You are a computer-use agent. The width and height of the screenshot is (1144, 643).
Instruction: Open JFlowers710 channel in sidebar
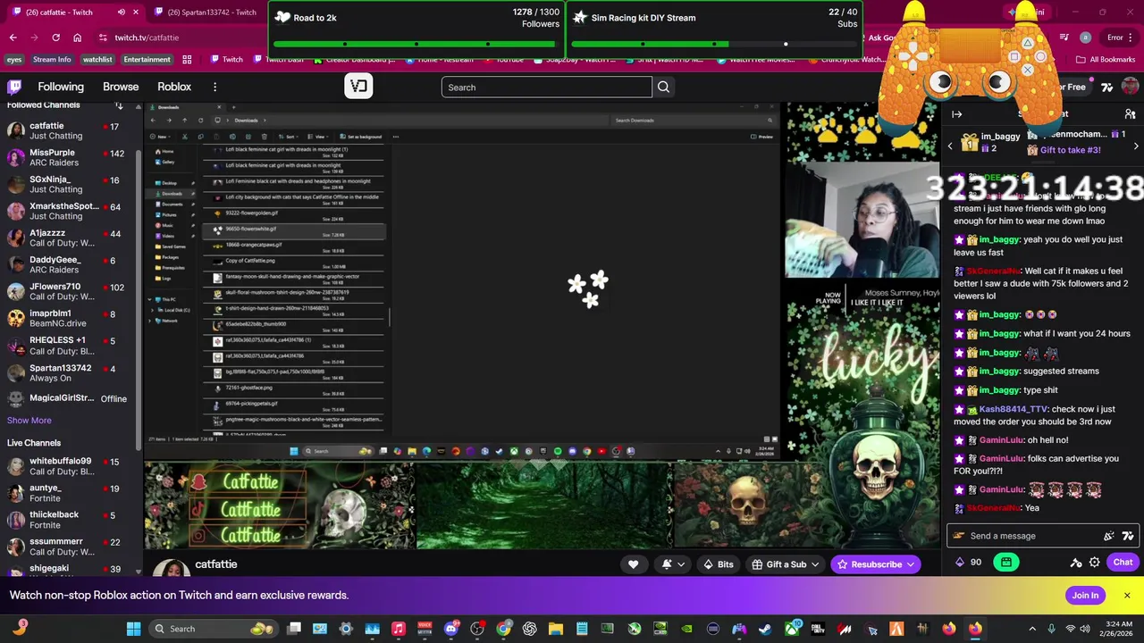pos(69,291)
